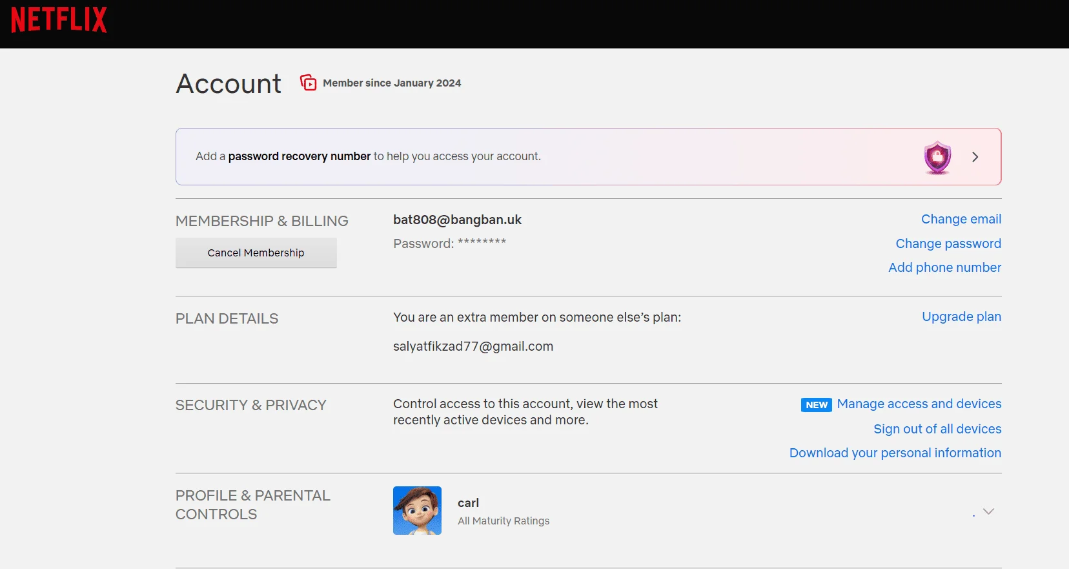Open the password recovery banner arrow

pyautogui.click(x=975, y=157)
